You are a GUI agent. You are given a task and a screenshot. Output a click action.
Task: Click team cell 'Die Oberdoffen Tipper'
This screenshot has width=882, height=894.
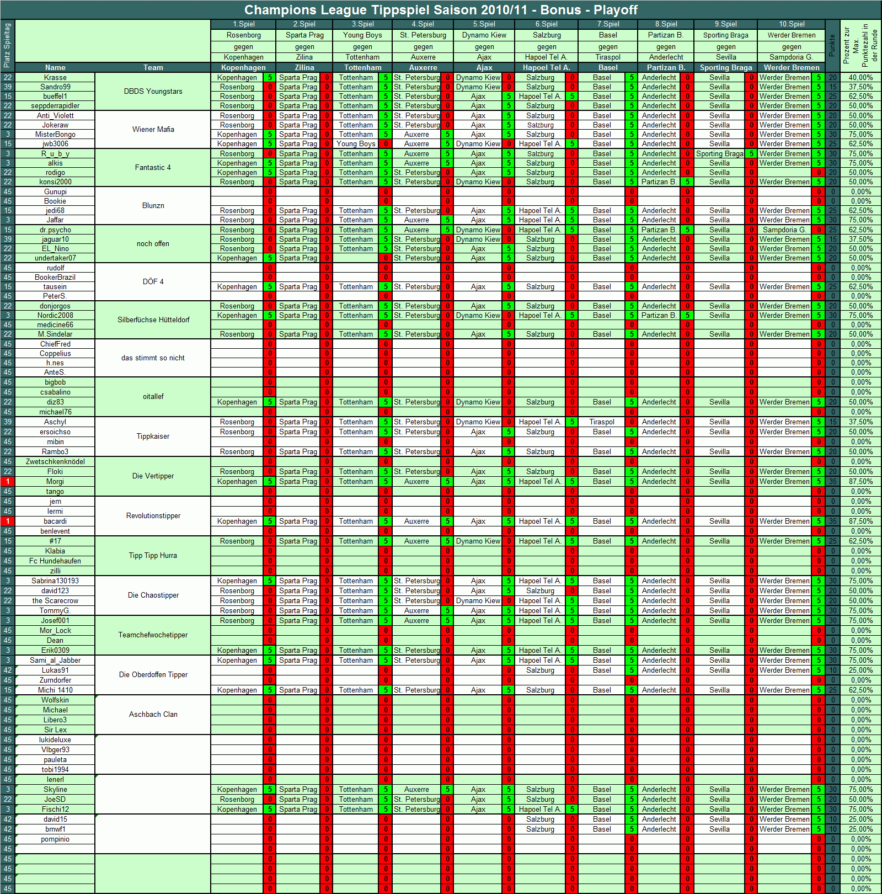tap(153, 675)
